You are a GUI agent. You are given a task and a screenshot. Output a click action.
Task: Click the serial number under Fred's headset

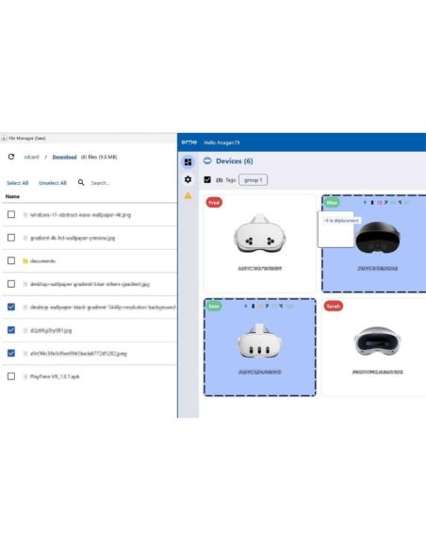click(x=260, y=269)
